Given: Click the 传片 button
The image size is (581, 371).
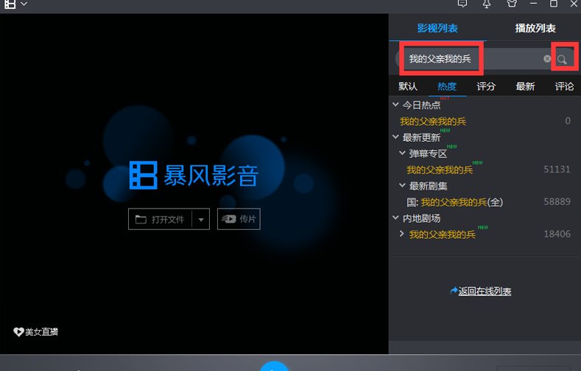Looking at the screenshot, I should pyautogui.click(x=239, y=219).
